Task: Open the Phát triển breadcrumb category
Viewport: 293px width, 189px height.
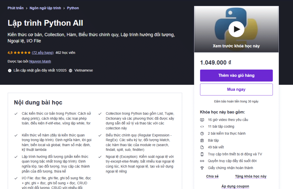Action: click(x=15, y=8)
